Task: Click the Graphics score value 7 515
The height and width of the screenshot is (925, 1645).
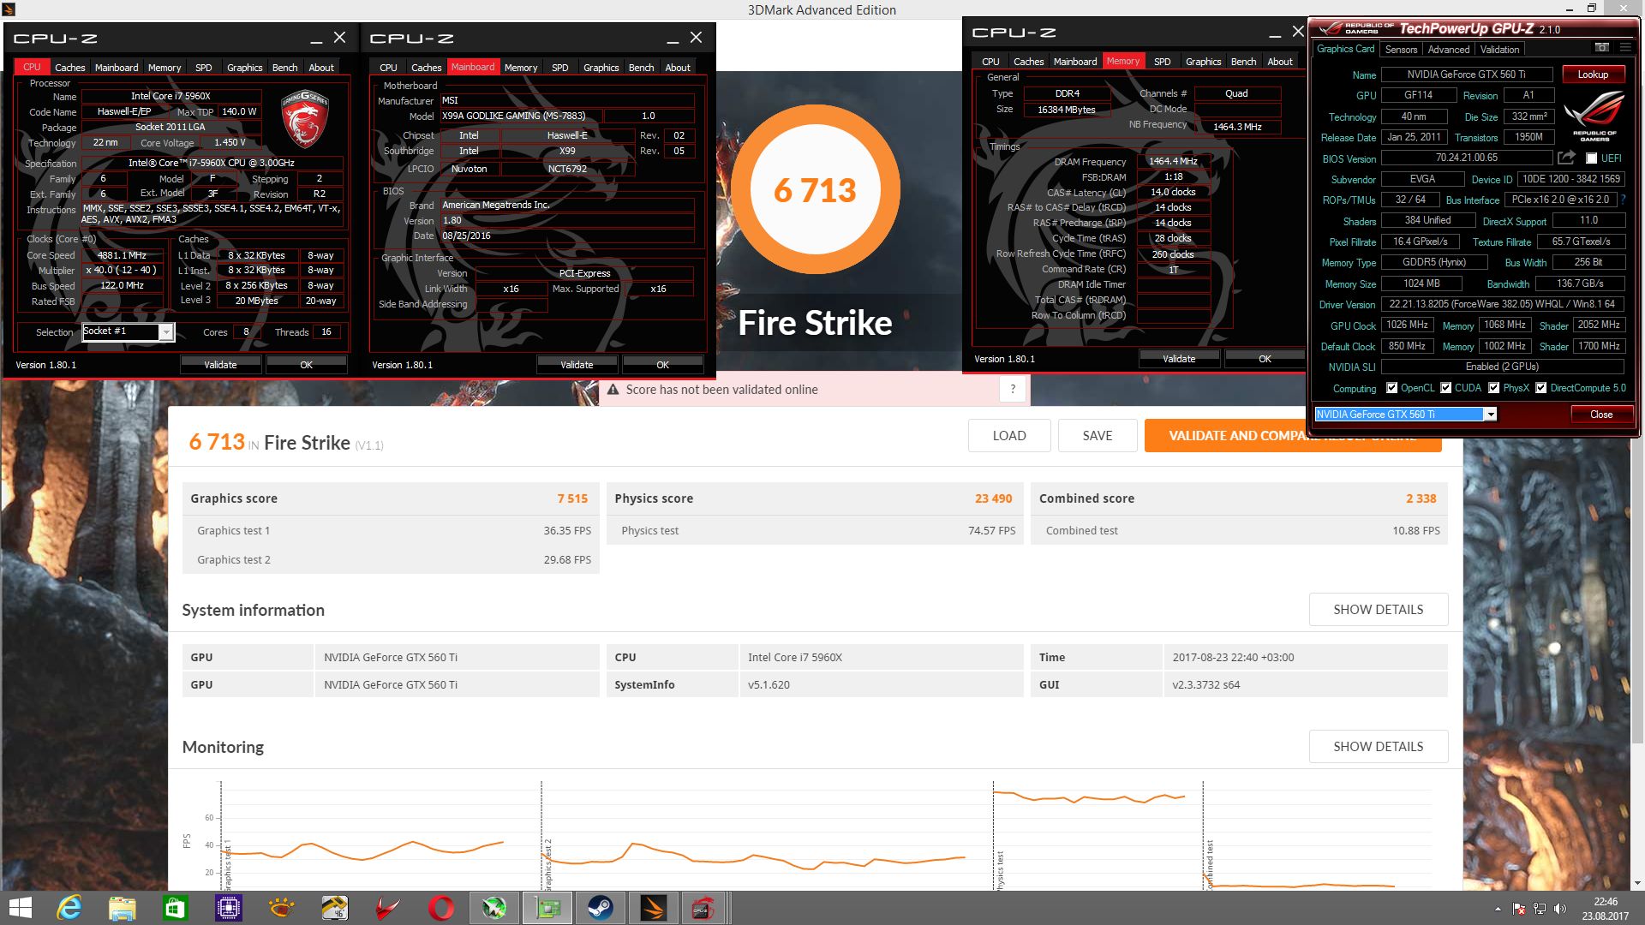Action: pos(572,498)
